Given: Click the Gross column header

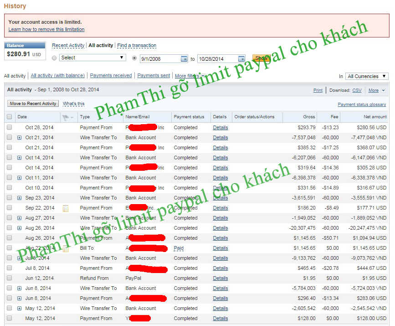Looking at the screenshot, I should pyautogui.click(x=309, y=117).
